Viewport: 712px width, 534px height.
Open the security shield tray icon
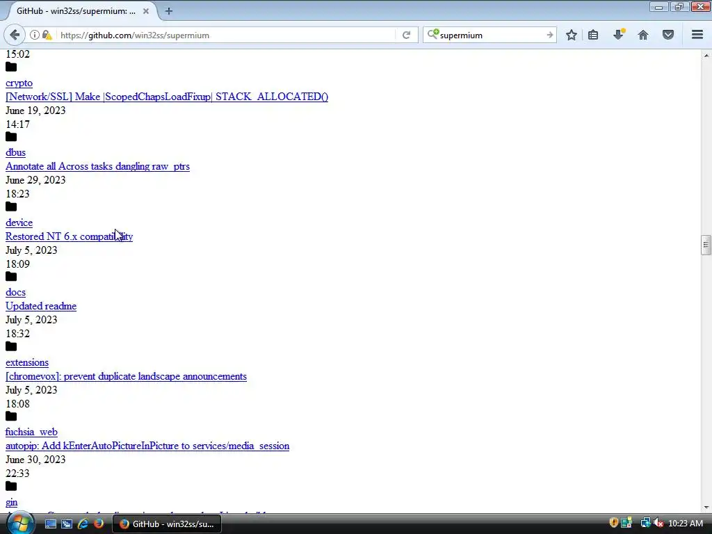613,523
